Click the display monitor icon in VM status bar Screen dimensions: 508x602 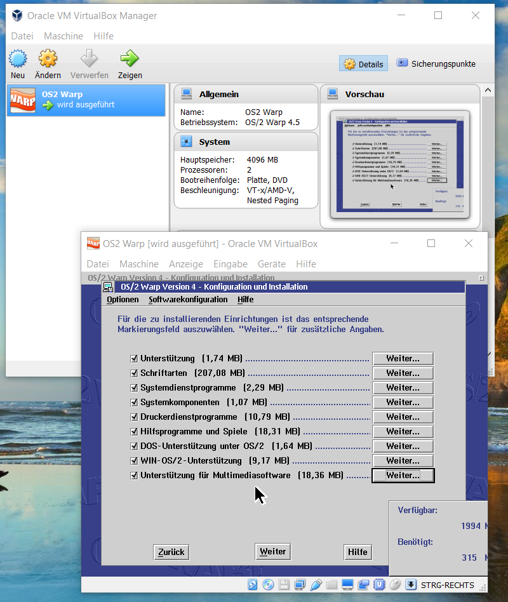coord(347,585)
